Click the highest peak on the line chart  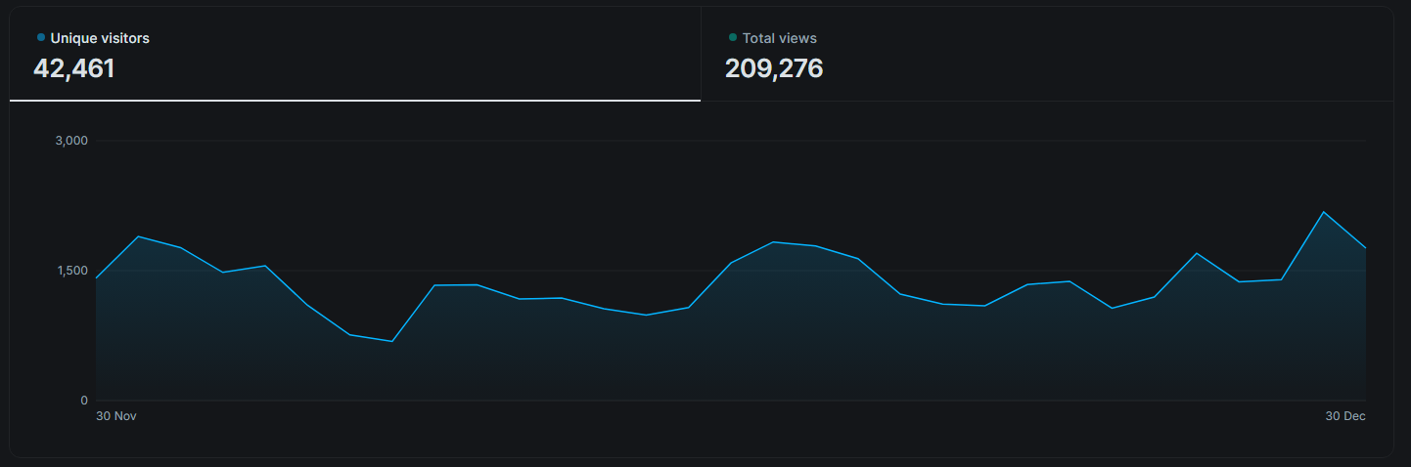(x=1323, y=212)
